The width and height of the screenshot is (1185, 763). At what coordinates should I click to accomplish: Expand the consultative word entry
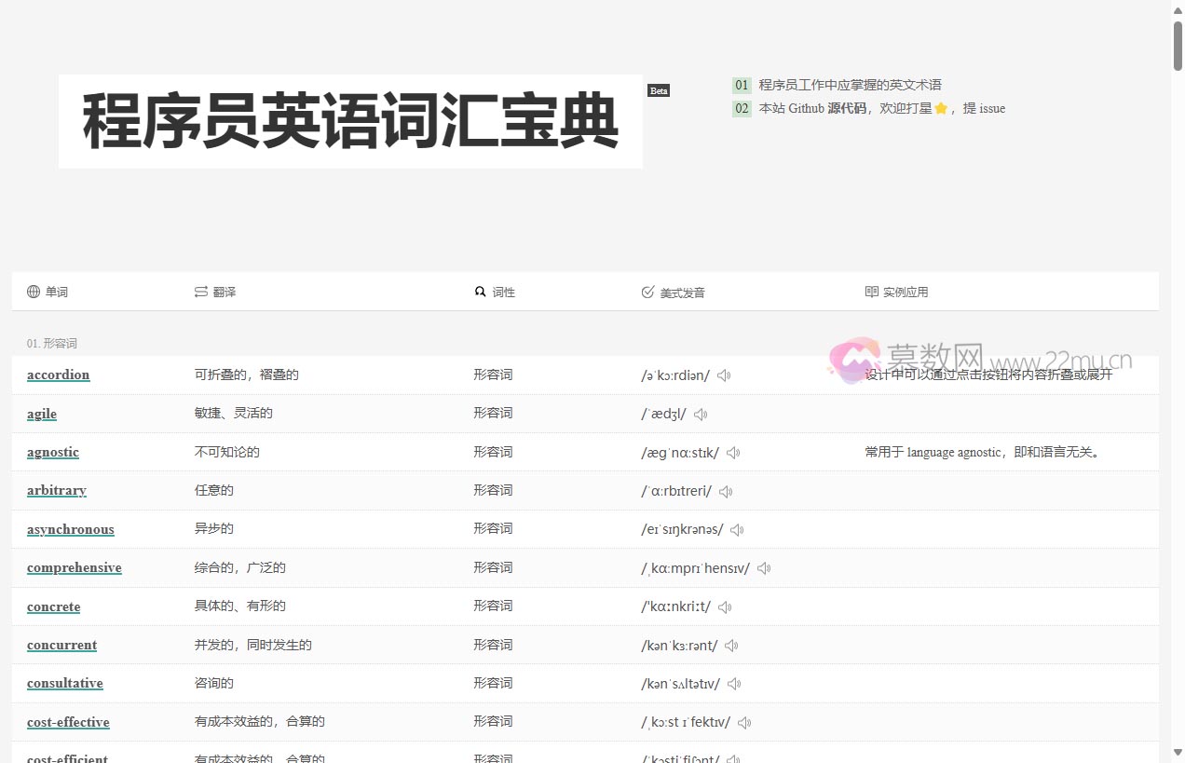pos(64,683)
